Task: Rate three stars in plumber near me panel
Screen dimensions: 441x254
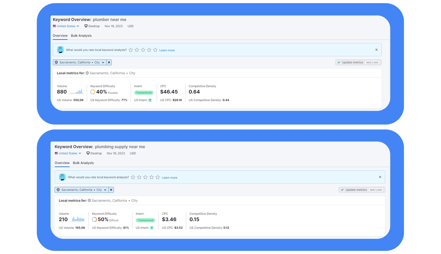Action: [143, 50]
